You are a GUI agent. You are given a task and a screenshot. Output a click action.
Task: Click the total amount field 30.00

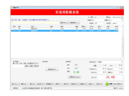110,77
